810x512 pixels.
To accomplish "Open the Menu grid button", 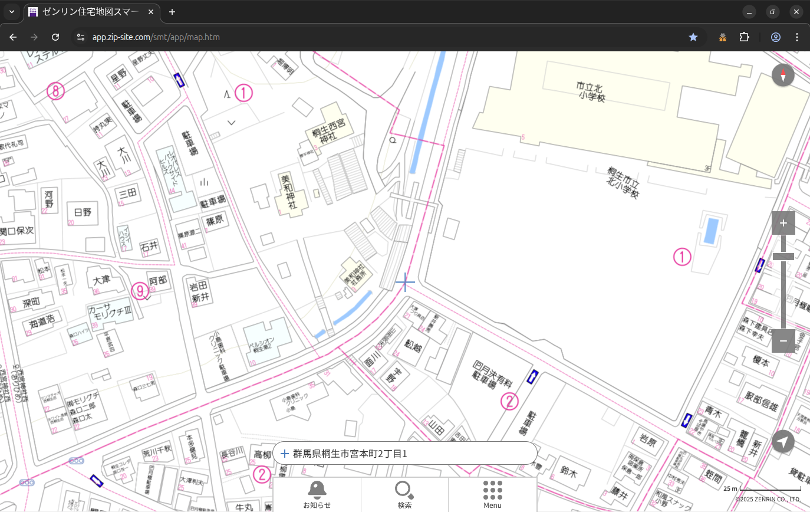I will click(x=492, y=494).
